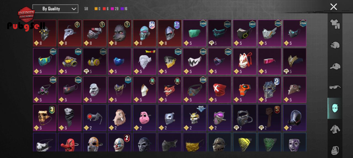Close the inventory with the X

coord(334,7)
